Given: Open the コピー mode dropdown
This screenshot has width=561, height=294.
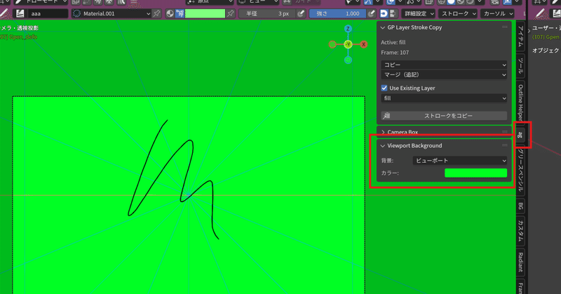Looking at the screenshot, I should point(444,65).
